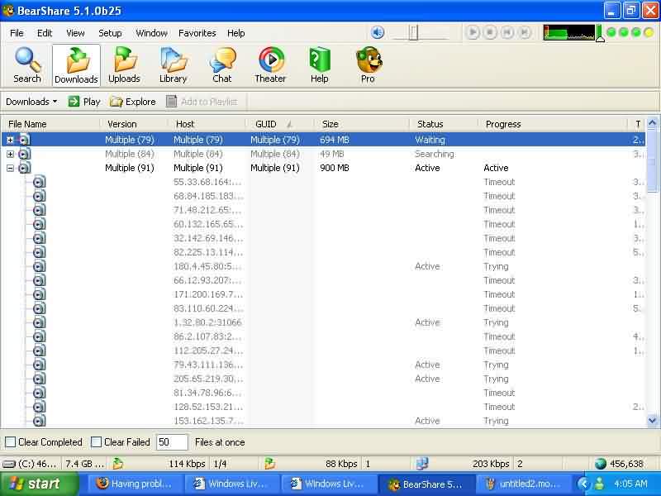661x496 pixels.
Task: Click the Files at once input field
Action: pyautogui.click(x=172, y=442)
